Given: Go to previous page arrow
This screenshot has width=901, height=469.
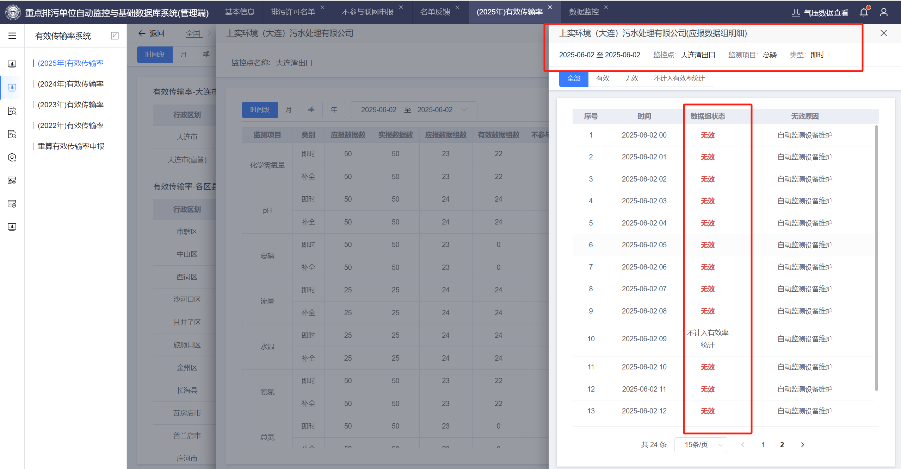Looking at the screenshot, I should [743, 445].
